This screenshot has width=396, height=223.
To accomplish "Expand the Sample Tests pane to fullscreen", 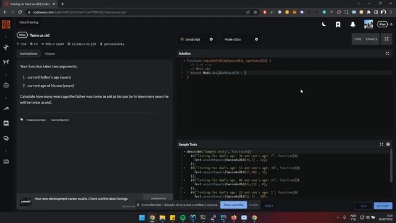I will pyautogui.click(x=381, y=144).
